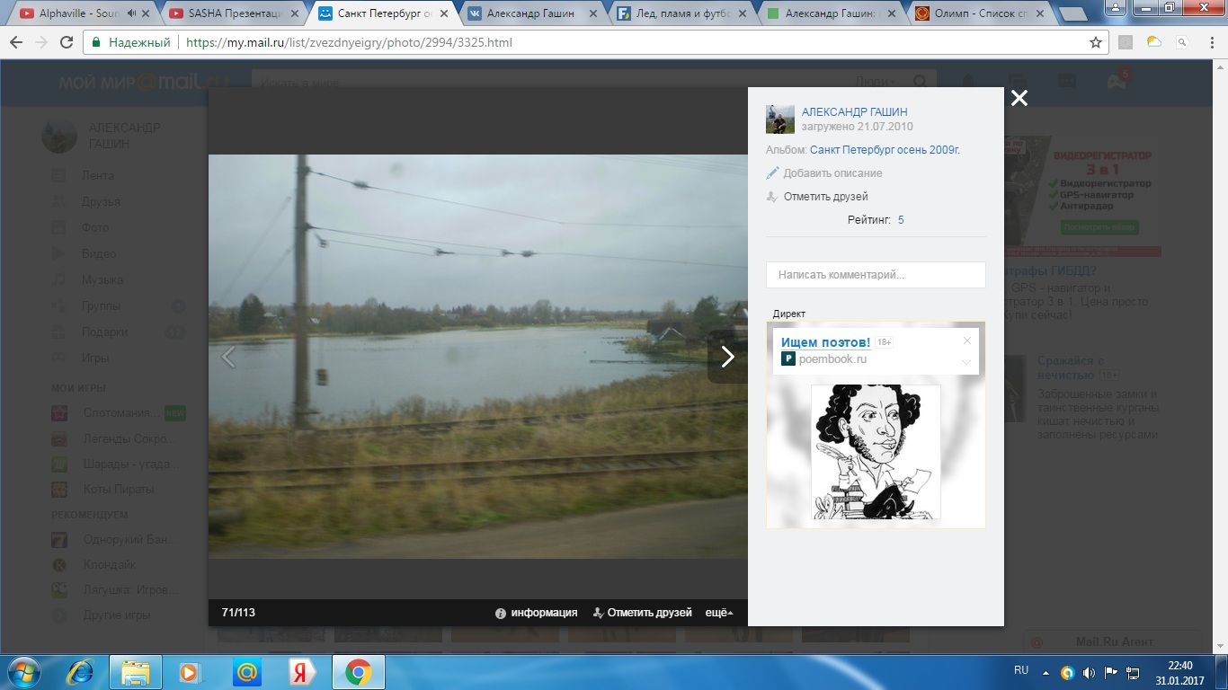
Task: Go to the next photo with the right arrow
Action: (727, 357)
